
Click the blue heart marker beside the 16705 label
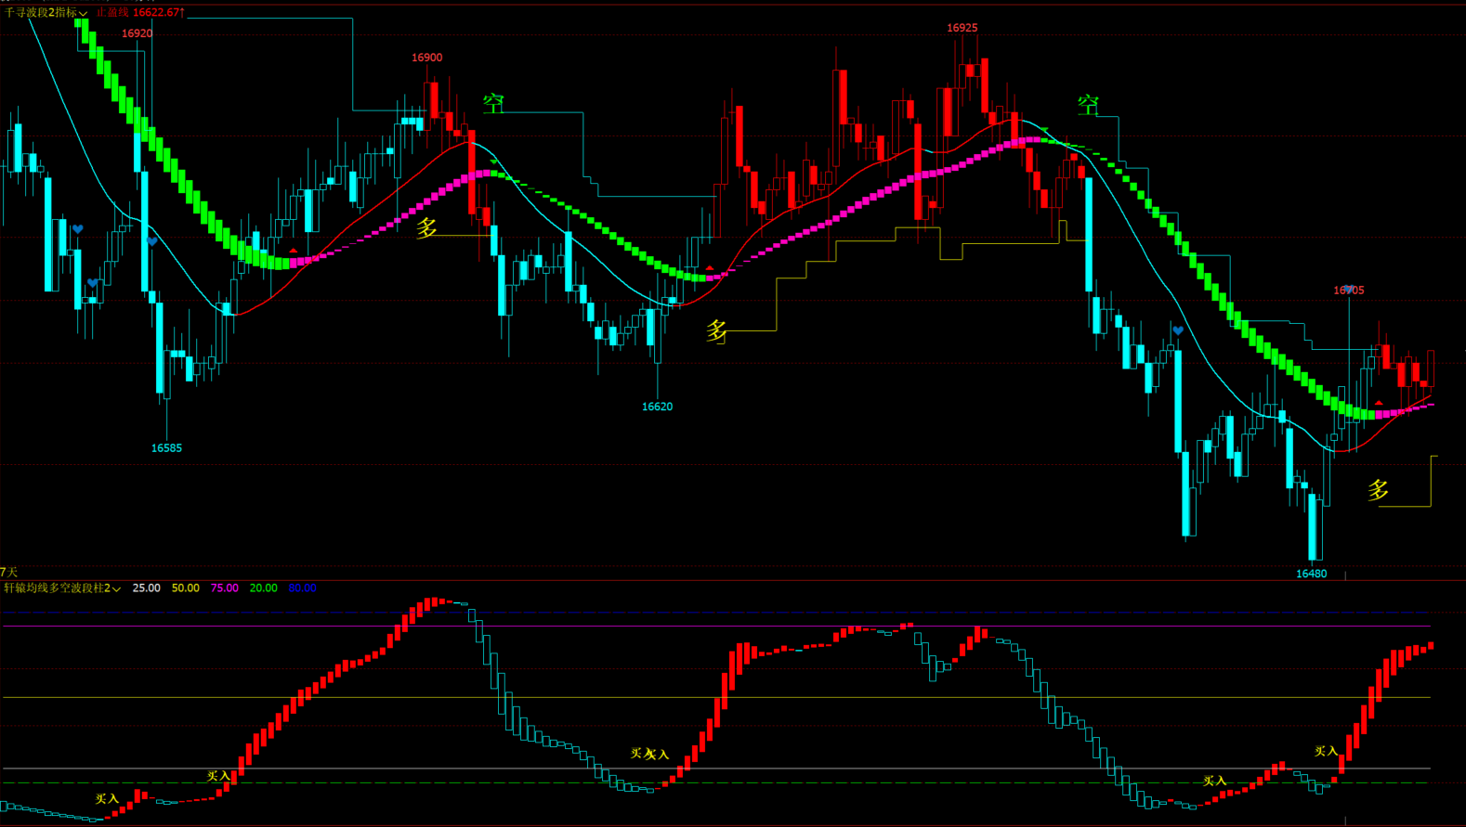(x=1349, y=290)
